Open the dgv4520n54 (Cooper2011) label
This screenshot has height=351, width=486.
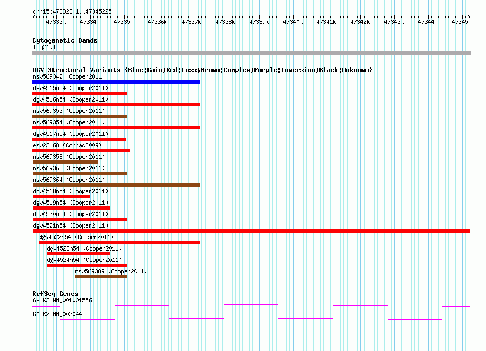point(70,214)
